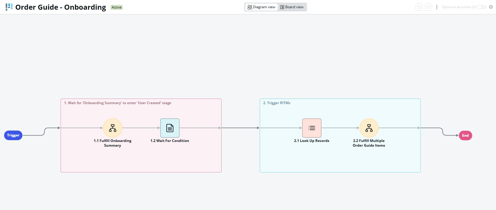
Task: Click the blue Trigger node
Action: click(13, 135)
